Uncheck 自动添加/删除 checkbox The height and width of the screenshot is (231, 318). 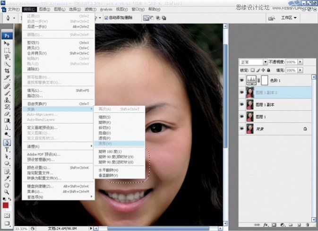click(x=106, y=18)
